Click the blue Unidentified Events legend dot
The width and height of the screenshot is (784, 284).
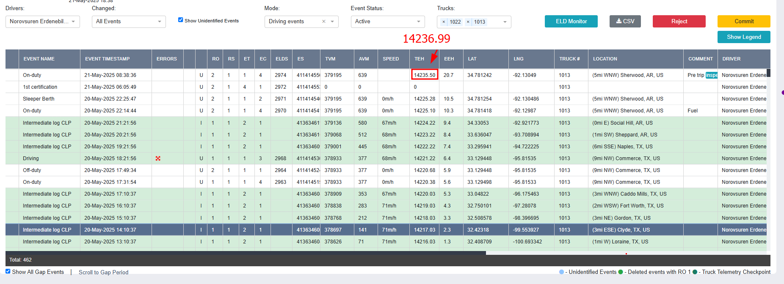click(561, 272)
